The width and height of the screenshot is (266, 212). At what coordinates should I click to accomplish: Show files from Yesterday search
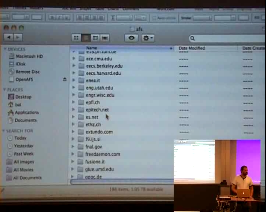click(24, 146)
